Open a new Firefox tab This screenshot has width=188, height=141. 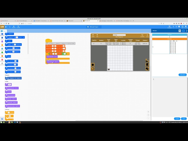(133, 21)
